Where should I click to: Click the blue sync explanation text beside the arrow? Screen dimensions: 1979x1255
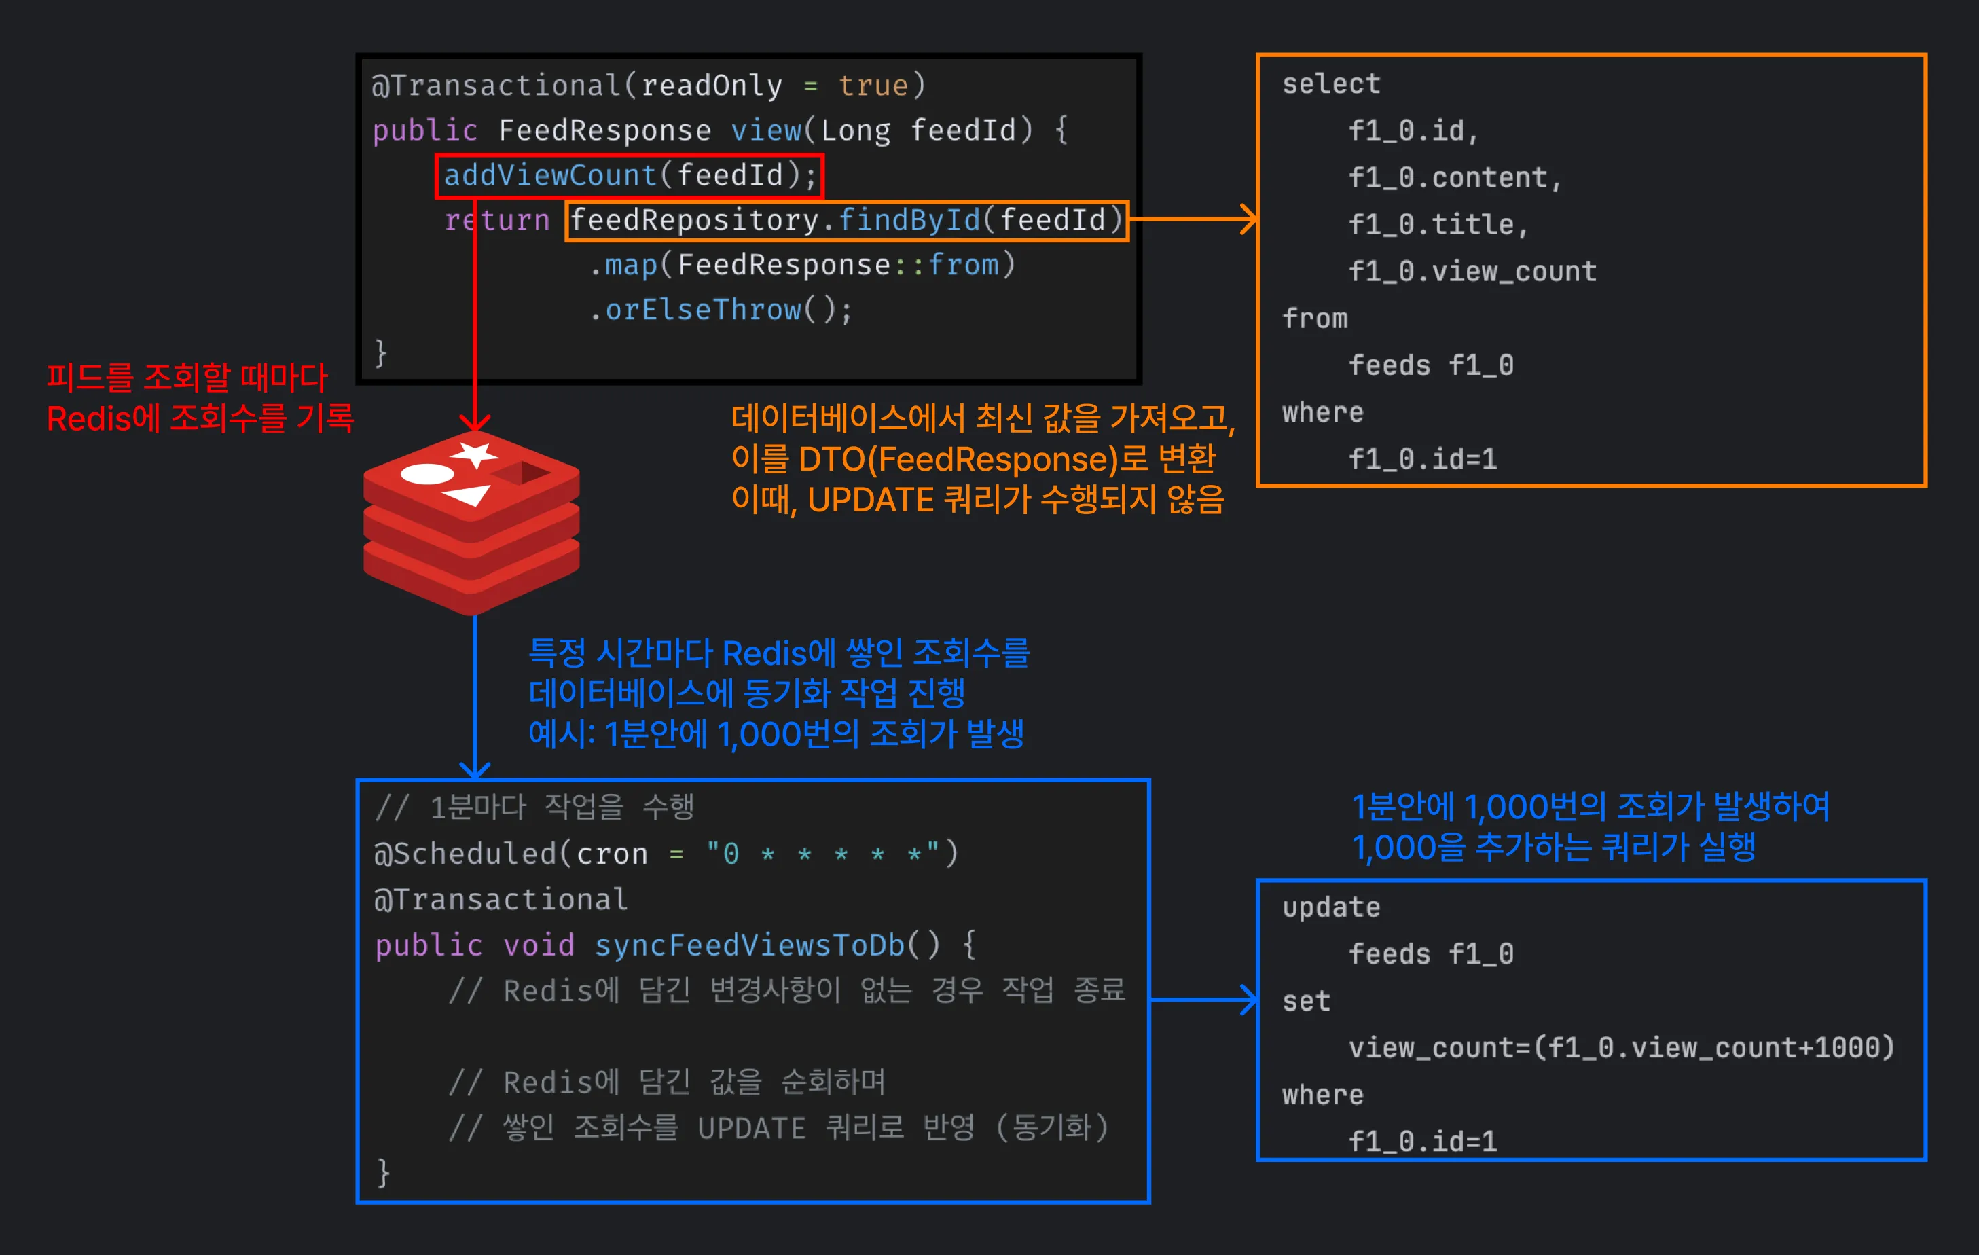(778, 693)
